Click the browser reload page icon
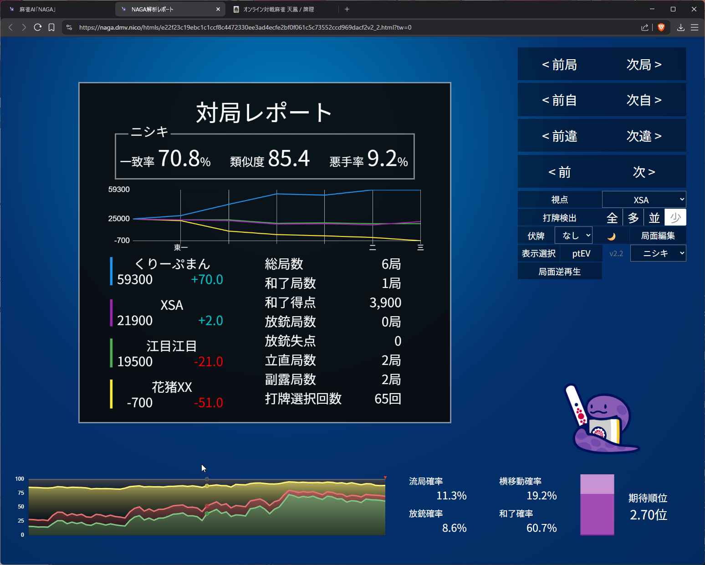This screenshot has height=565, width=705. (x=38, y=27)
